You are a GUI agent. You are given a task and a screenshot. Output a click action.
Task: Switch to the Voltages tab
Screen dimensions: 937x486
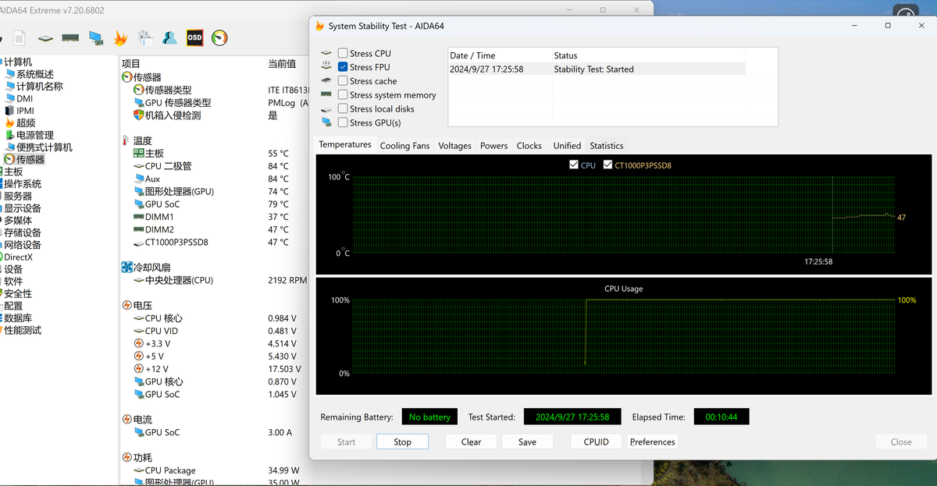pyautogui.click(x=454, y=146)
